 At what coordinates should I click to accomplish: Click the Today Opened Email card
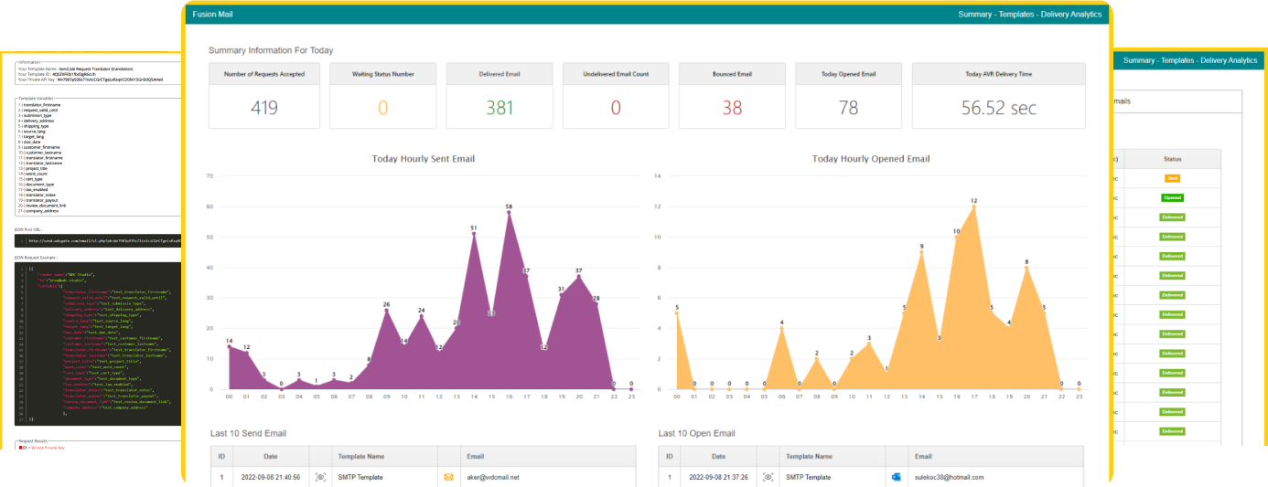(x=849, y=96)
